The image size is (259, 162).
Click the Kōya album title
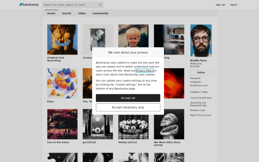tap(51, 102)
